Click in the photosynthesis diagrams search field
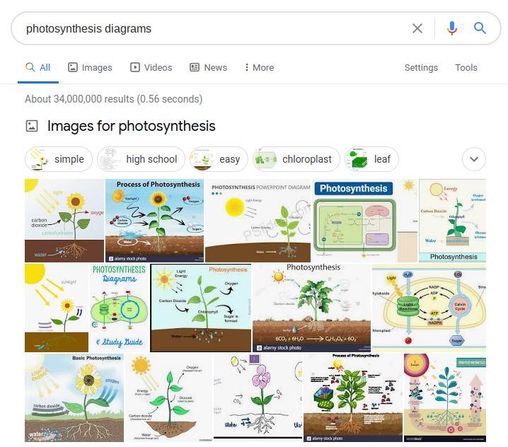The width and height of the screenshot is (508, 447). coord(214,28)
